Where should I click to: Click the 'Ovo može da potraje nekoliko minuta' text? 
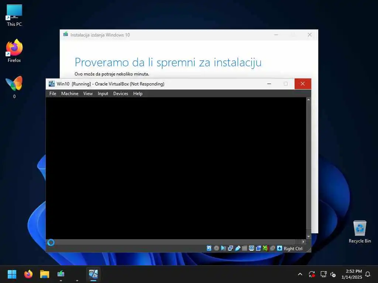pos(112,74)
